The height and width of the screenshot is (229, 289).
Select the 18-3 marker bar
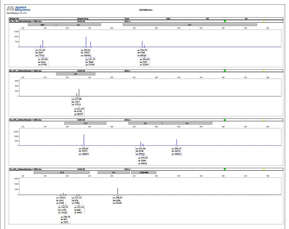42,25
